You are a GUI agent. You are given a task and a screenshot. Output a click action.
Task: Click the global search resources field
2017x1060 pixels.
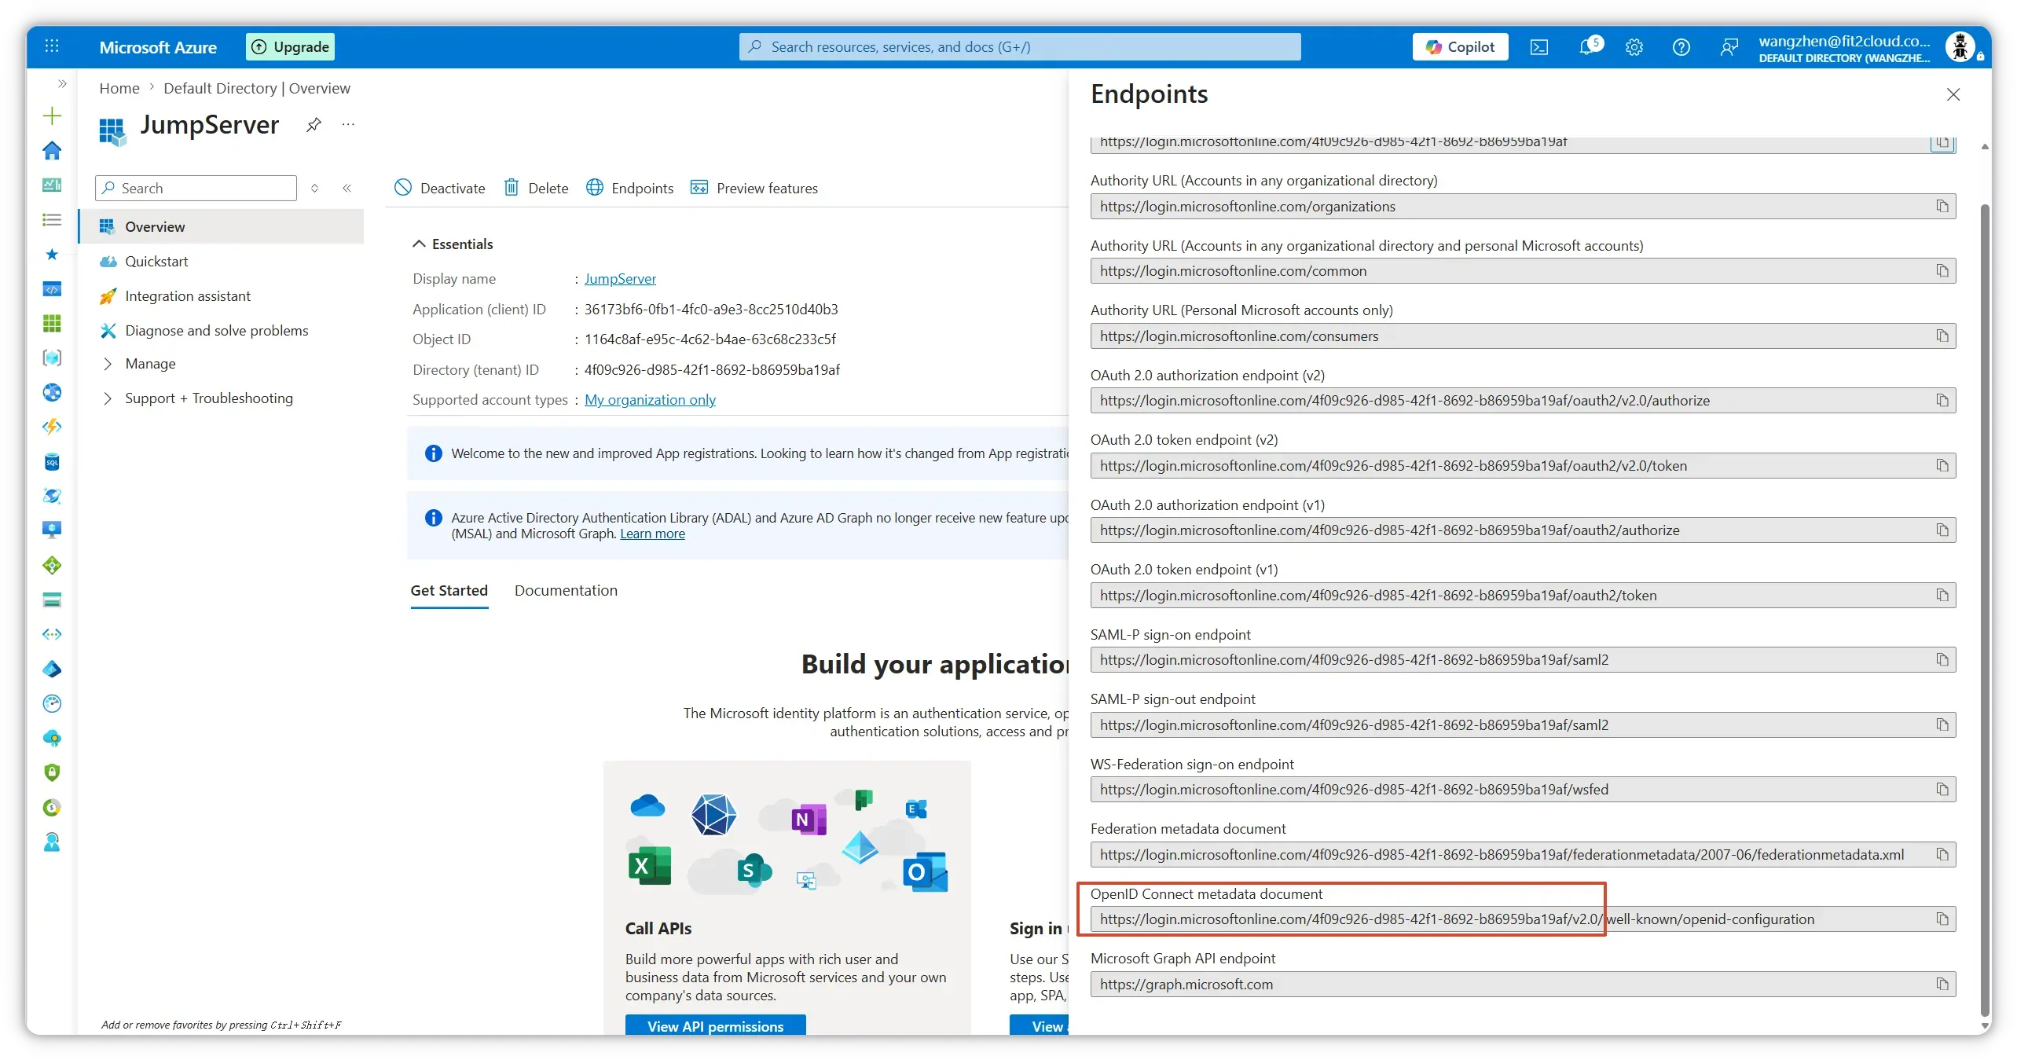pyautogui.click(x=1020, y=46)
